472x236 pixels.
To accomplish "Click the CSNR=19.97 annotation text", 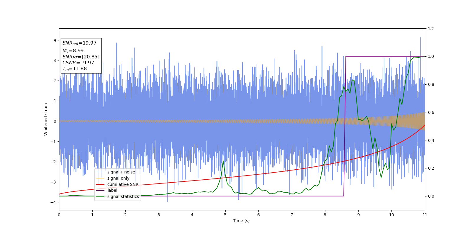I will (78, 63).
